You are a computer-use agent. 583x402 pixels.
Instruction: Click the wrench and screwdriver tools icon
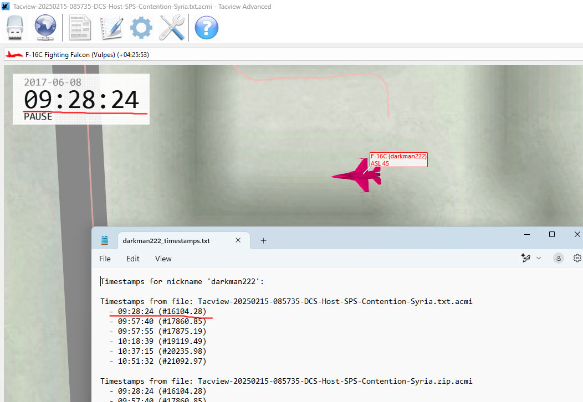click(172, 28)
